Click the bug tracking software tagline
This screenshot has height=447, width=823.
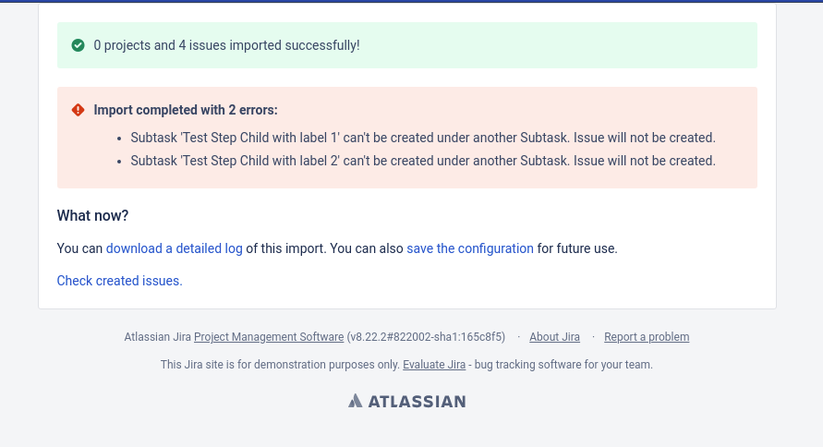(x=561, y=365)
